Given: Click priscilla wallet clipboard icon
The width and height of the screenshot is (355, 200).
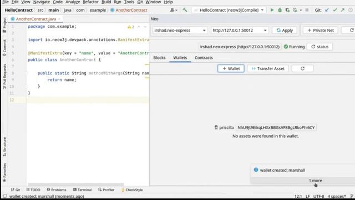Looking at the screenshot, I should (x=216, y=127).
